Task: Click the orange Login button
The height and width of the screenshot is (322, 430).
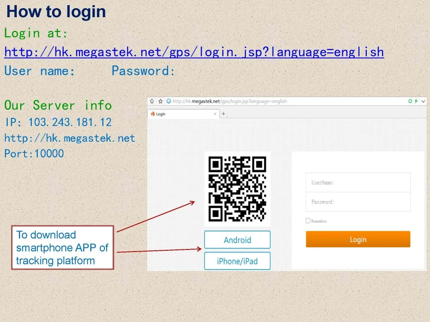Action: tap(358, 239)
